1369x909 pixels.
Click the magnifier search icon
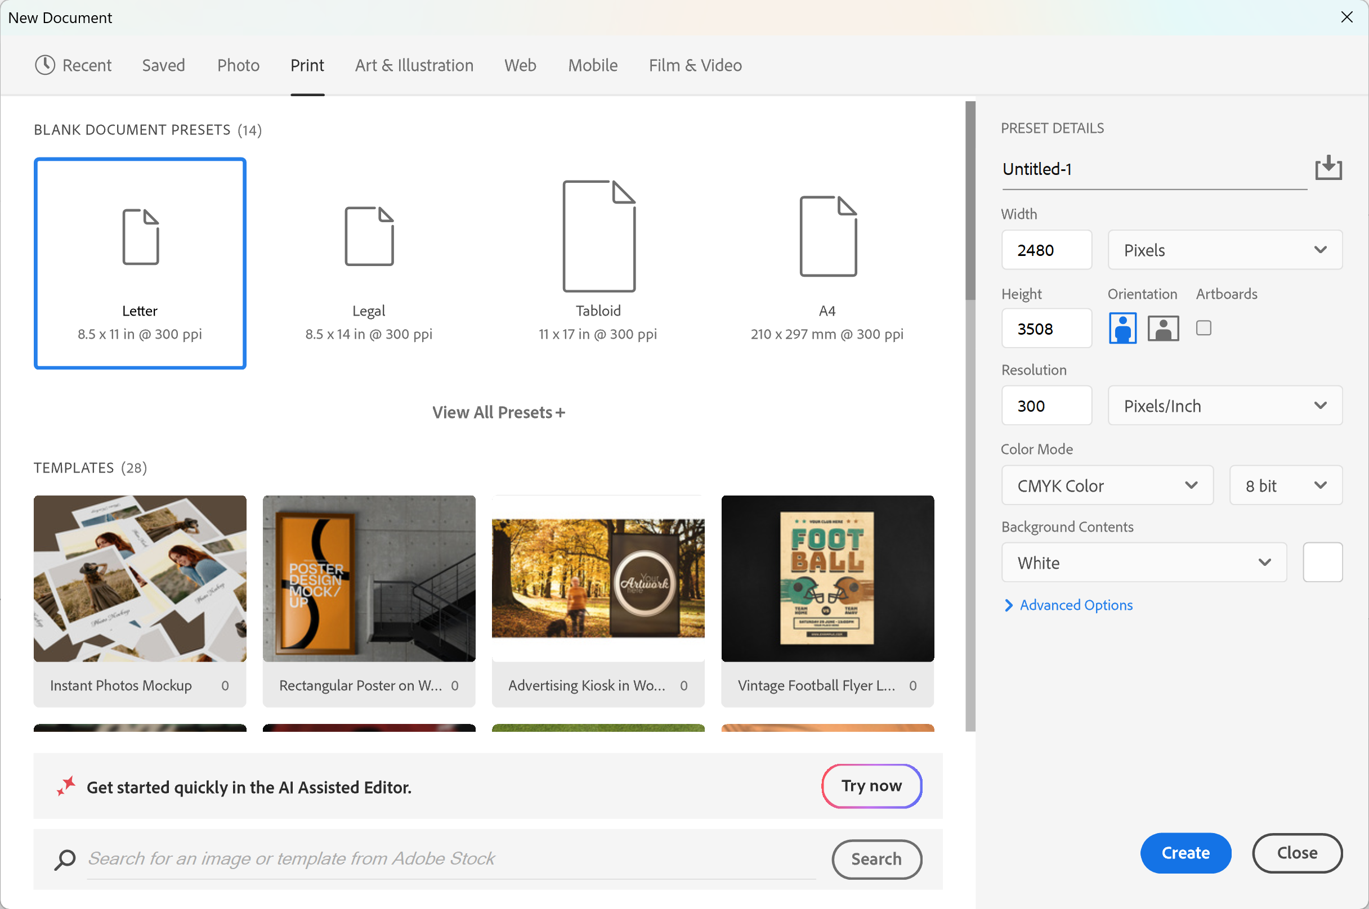coord(65,859)
